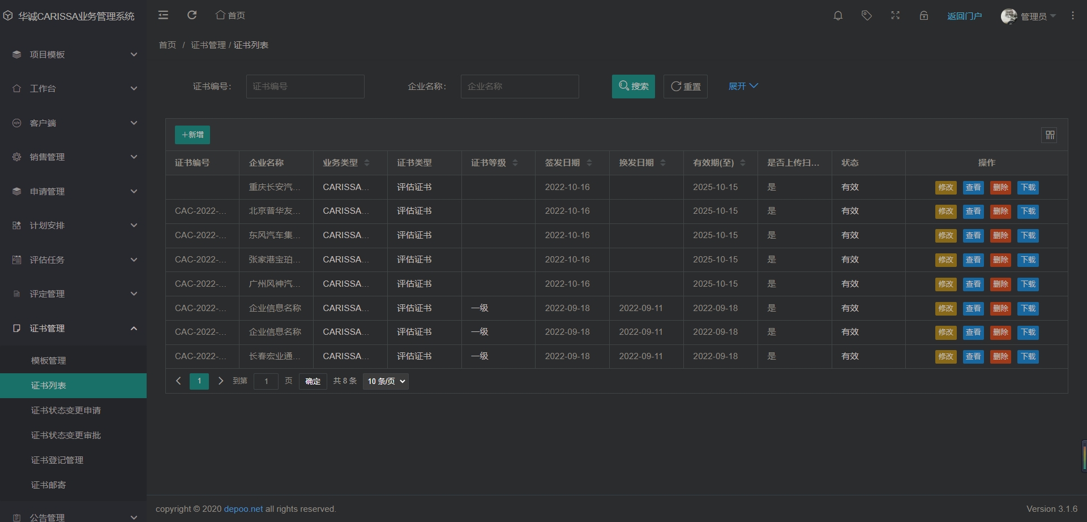Select 证书列表 submenu item
Image resolution: width=1087 pixels, height=522 pixels.
73,386
